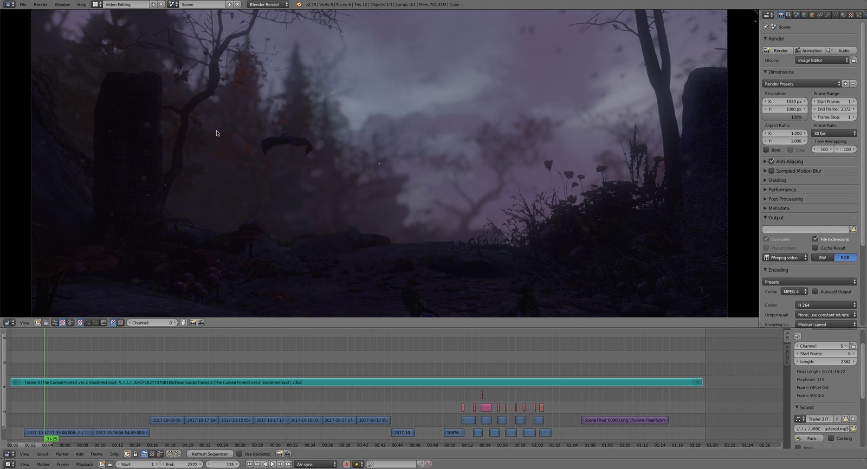Open the Render Presets dropdown

tap(801, 84)
